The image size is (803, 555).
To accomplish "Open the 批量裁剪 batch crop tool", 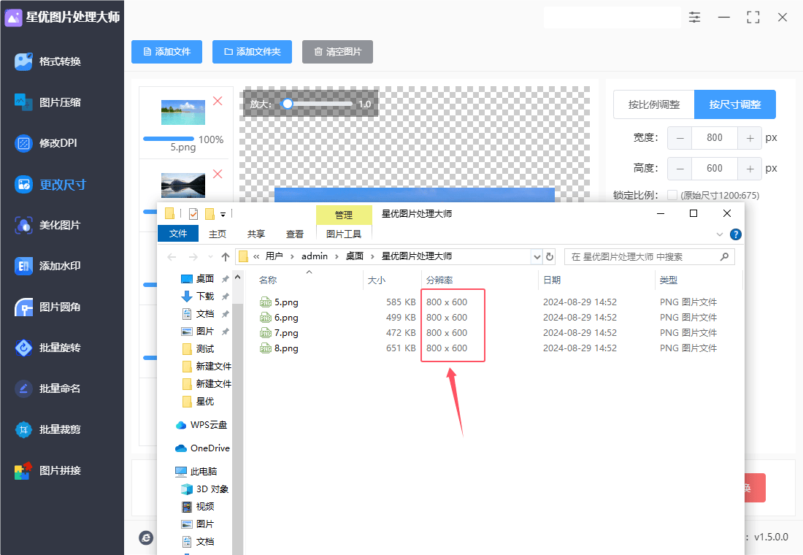I will tap(58, 429).
